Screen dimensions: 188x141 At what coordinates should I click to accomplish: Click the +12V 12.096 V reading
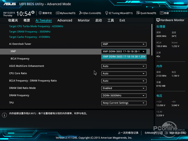click(161, 105)
